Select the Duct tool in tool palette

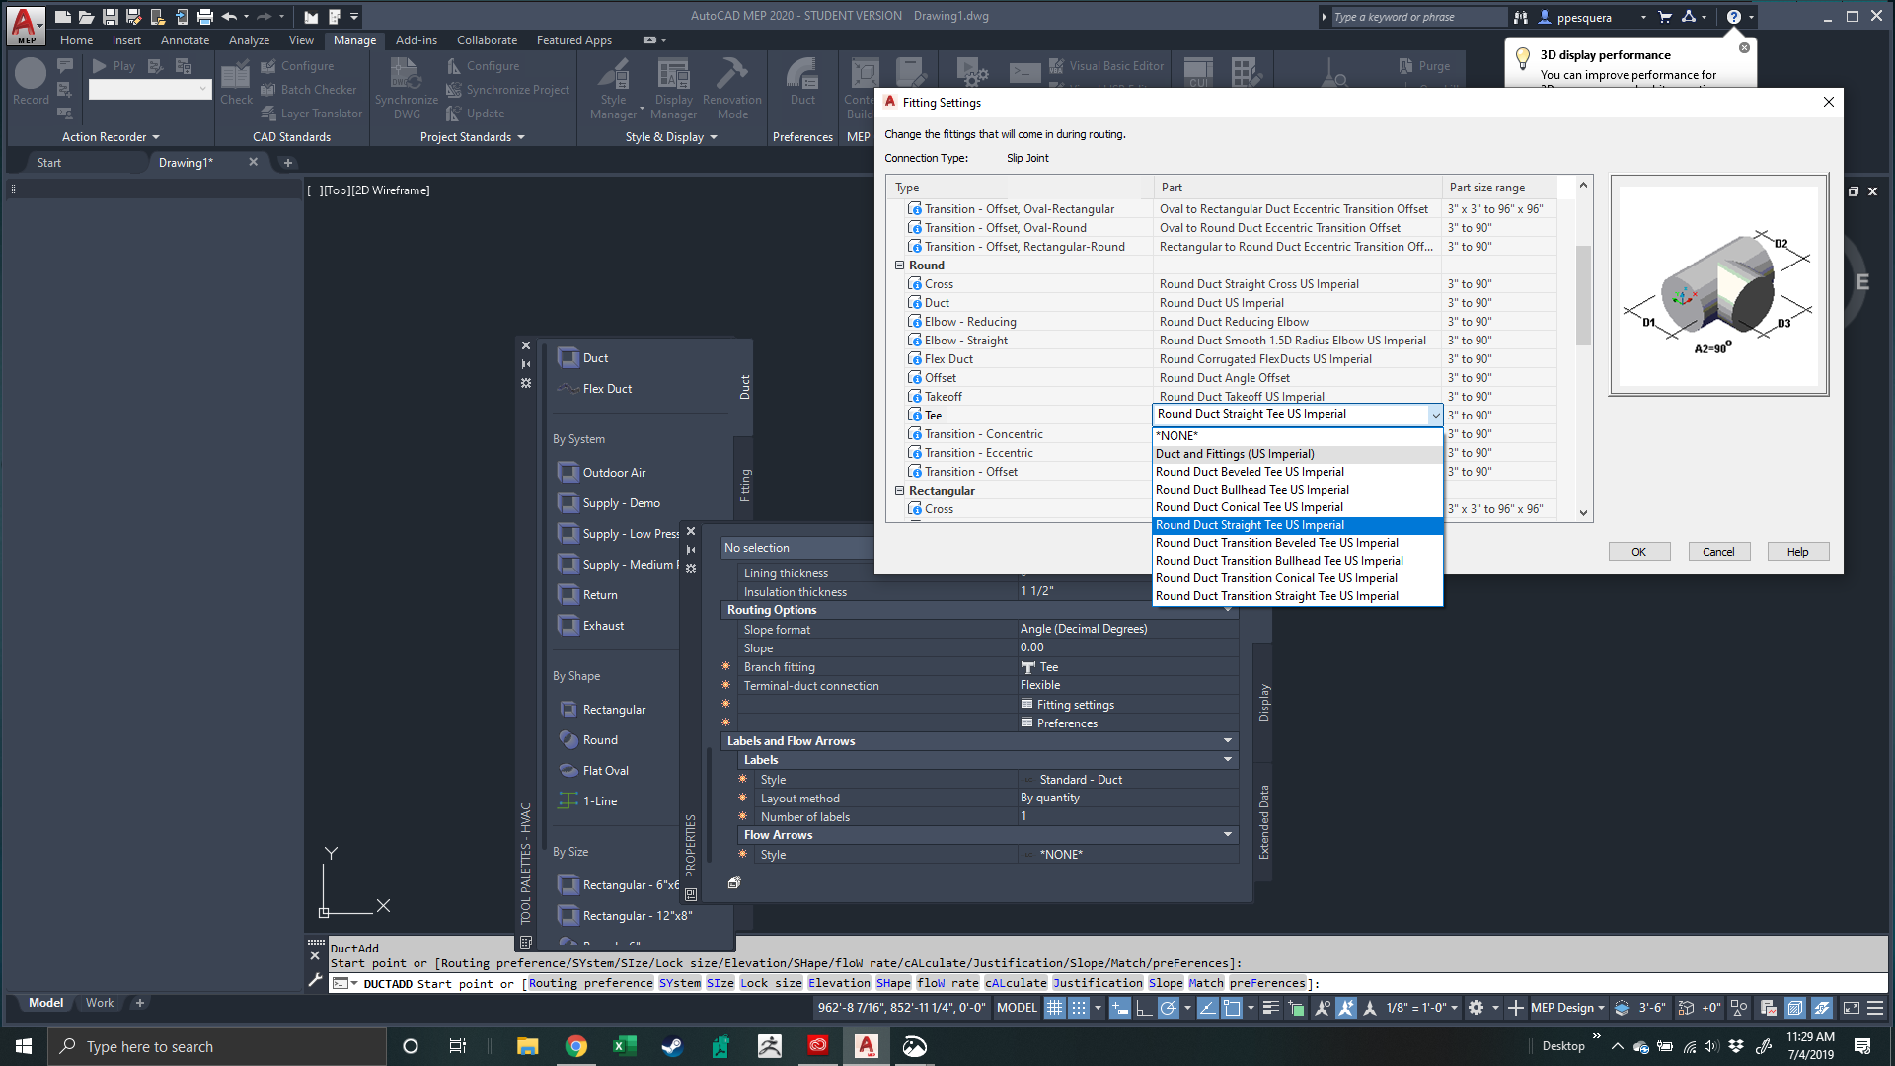[x=582, y=357]
